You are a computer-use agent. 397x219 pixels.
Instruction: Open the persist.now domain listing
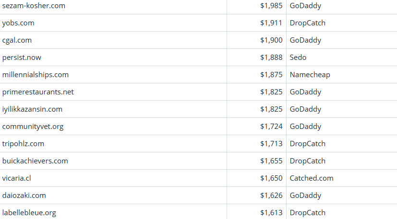[22, 58]
